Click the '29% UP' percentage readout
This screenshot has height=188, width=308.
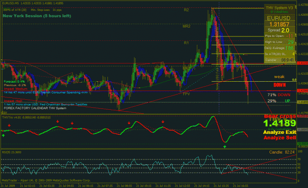click(279, 101)
